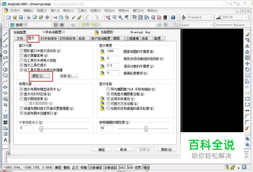Open the ISO-25 dimension style dropdown
Image resolution: width=253 pixels, height=172 pixels.
246,17
